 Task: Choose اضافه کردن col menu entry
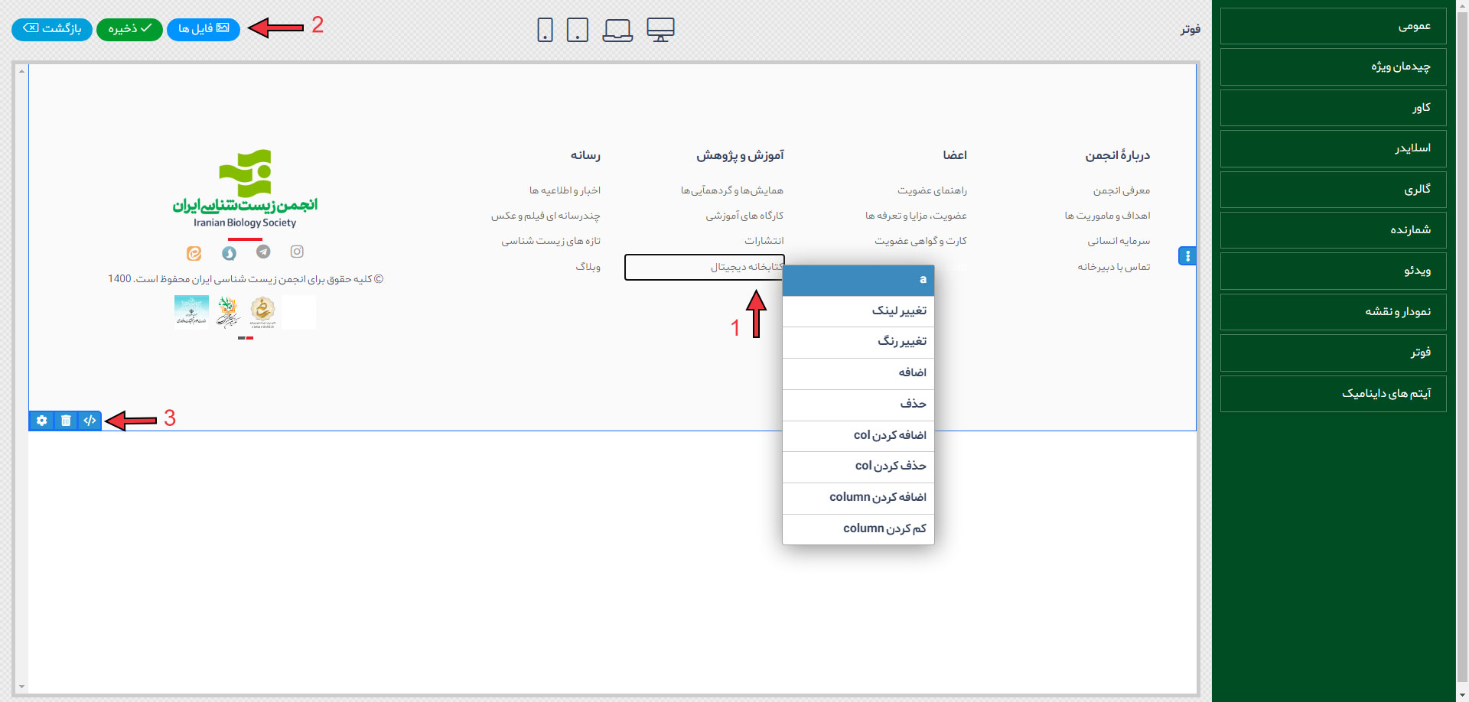(858, 436)
